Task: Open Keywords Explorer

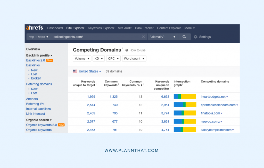Action: click(101, 28)
